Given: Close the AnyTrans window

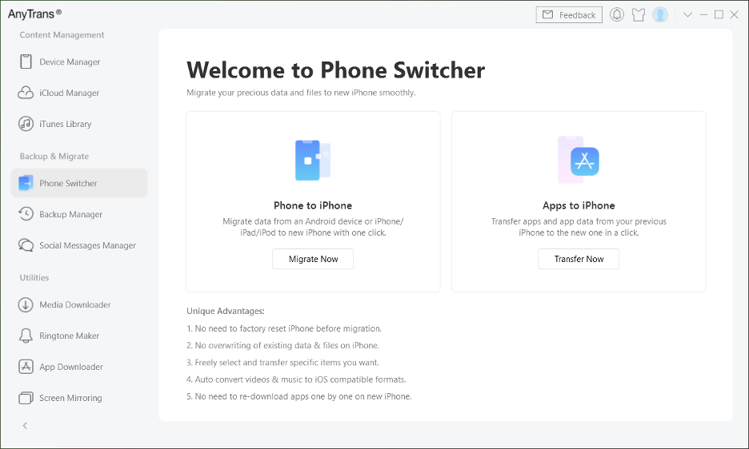Looking at the screenshot, I should (x=735, y=15).
